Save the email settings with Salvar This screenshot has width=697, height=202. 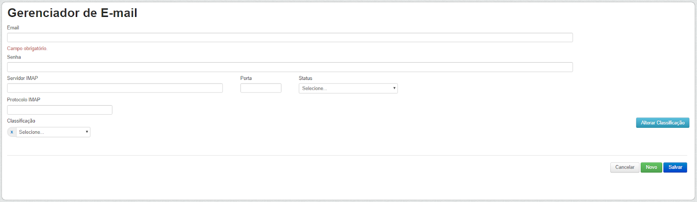pyautogui.click(x=675, y=167)
